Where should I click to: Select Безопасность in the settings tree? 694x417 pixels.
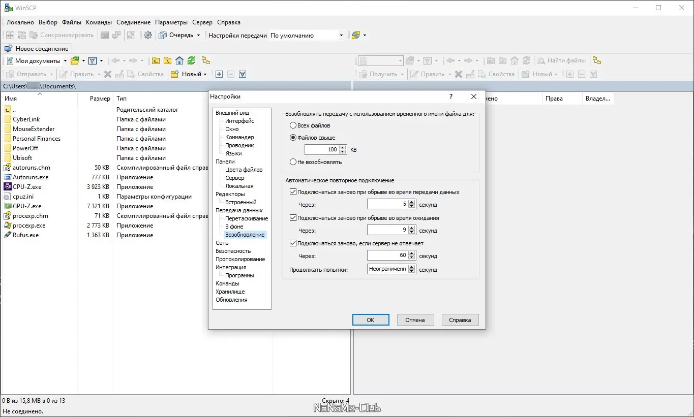coord(233,251)
